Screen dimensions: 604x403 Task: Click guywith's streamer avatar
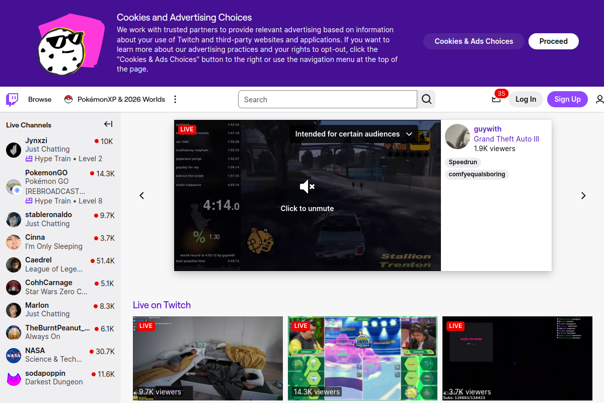click(458, 137)
